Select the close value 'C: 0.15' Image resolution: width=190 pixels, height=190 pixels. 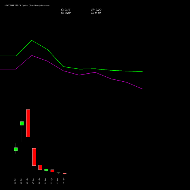tap(66, 10)
